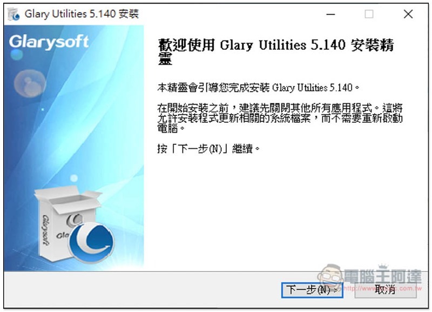Click the small teal bubble under Glarysoft
The width and height of the screenshot is (432, 312).
coord(17,55)
